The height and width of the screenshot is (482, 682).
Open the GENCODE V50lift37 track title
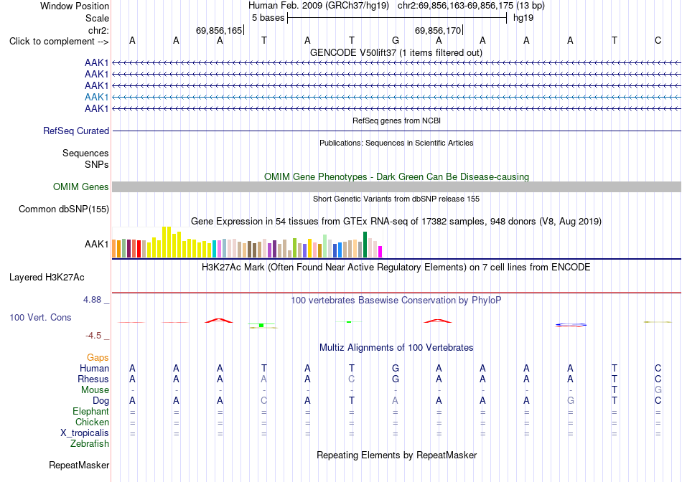[396, 52]
